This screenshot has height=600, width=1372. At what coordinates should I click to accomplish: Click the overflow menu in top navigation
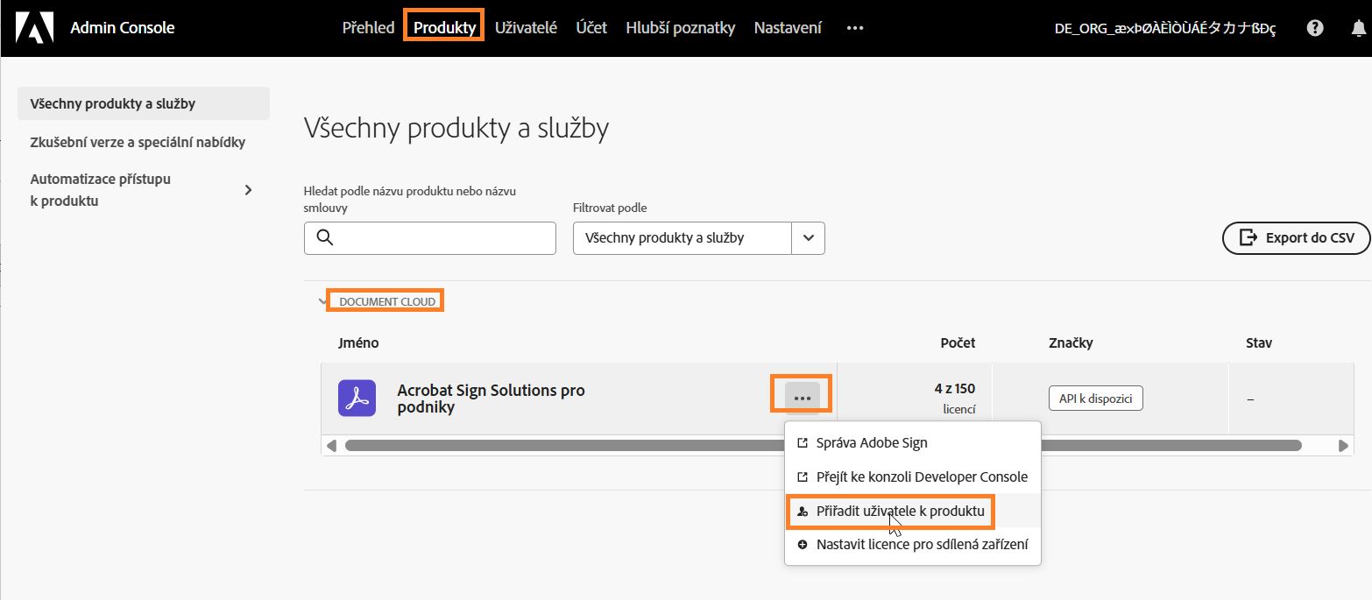854,27
